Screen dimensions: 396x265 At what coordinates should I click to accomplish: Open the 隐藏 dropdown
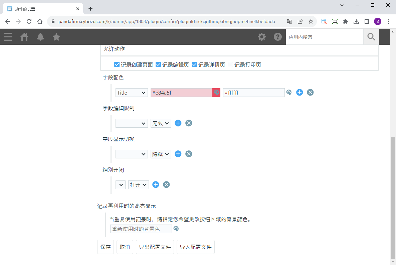click(161, 154)
